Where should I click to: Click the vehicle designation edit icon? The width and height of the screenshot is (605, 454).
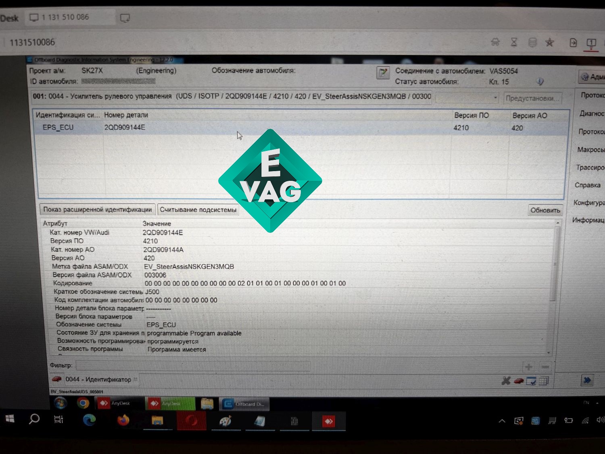click(x=383, y=73)
